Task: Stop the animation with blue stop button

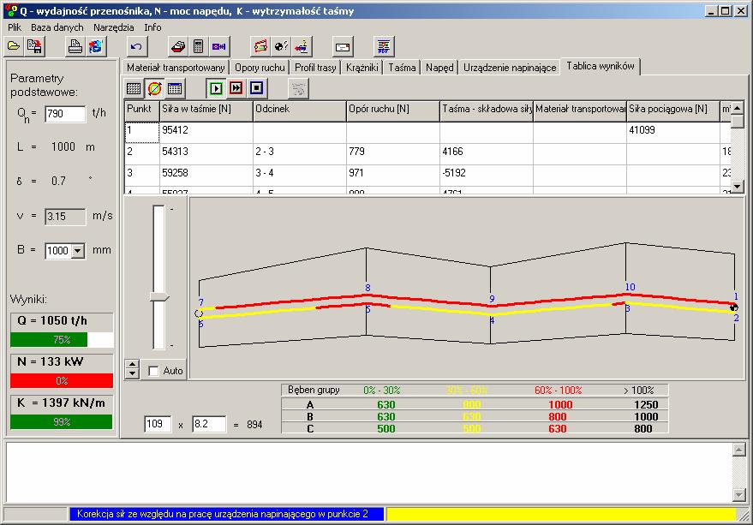Action: [257, 88]
